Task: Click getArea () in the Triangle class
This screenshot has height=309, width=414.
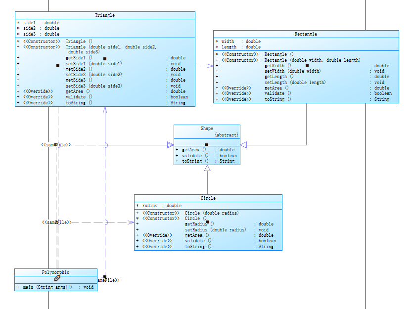Action: tap(78, 91)
